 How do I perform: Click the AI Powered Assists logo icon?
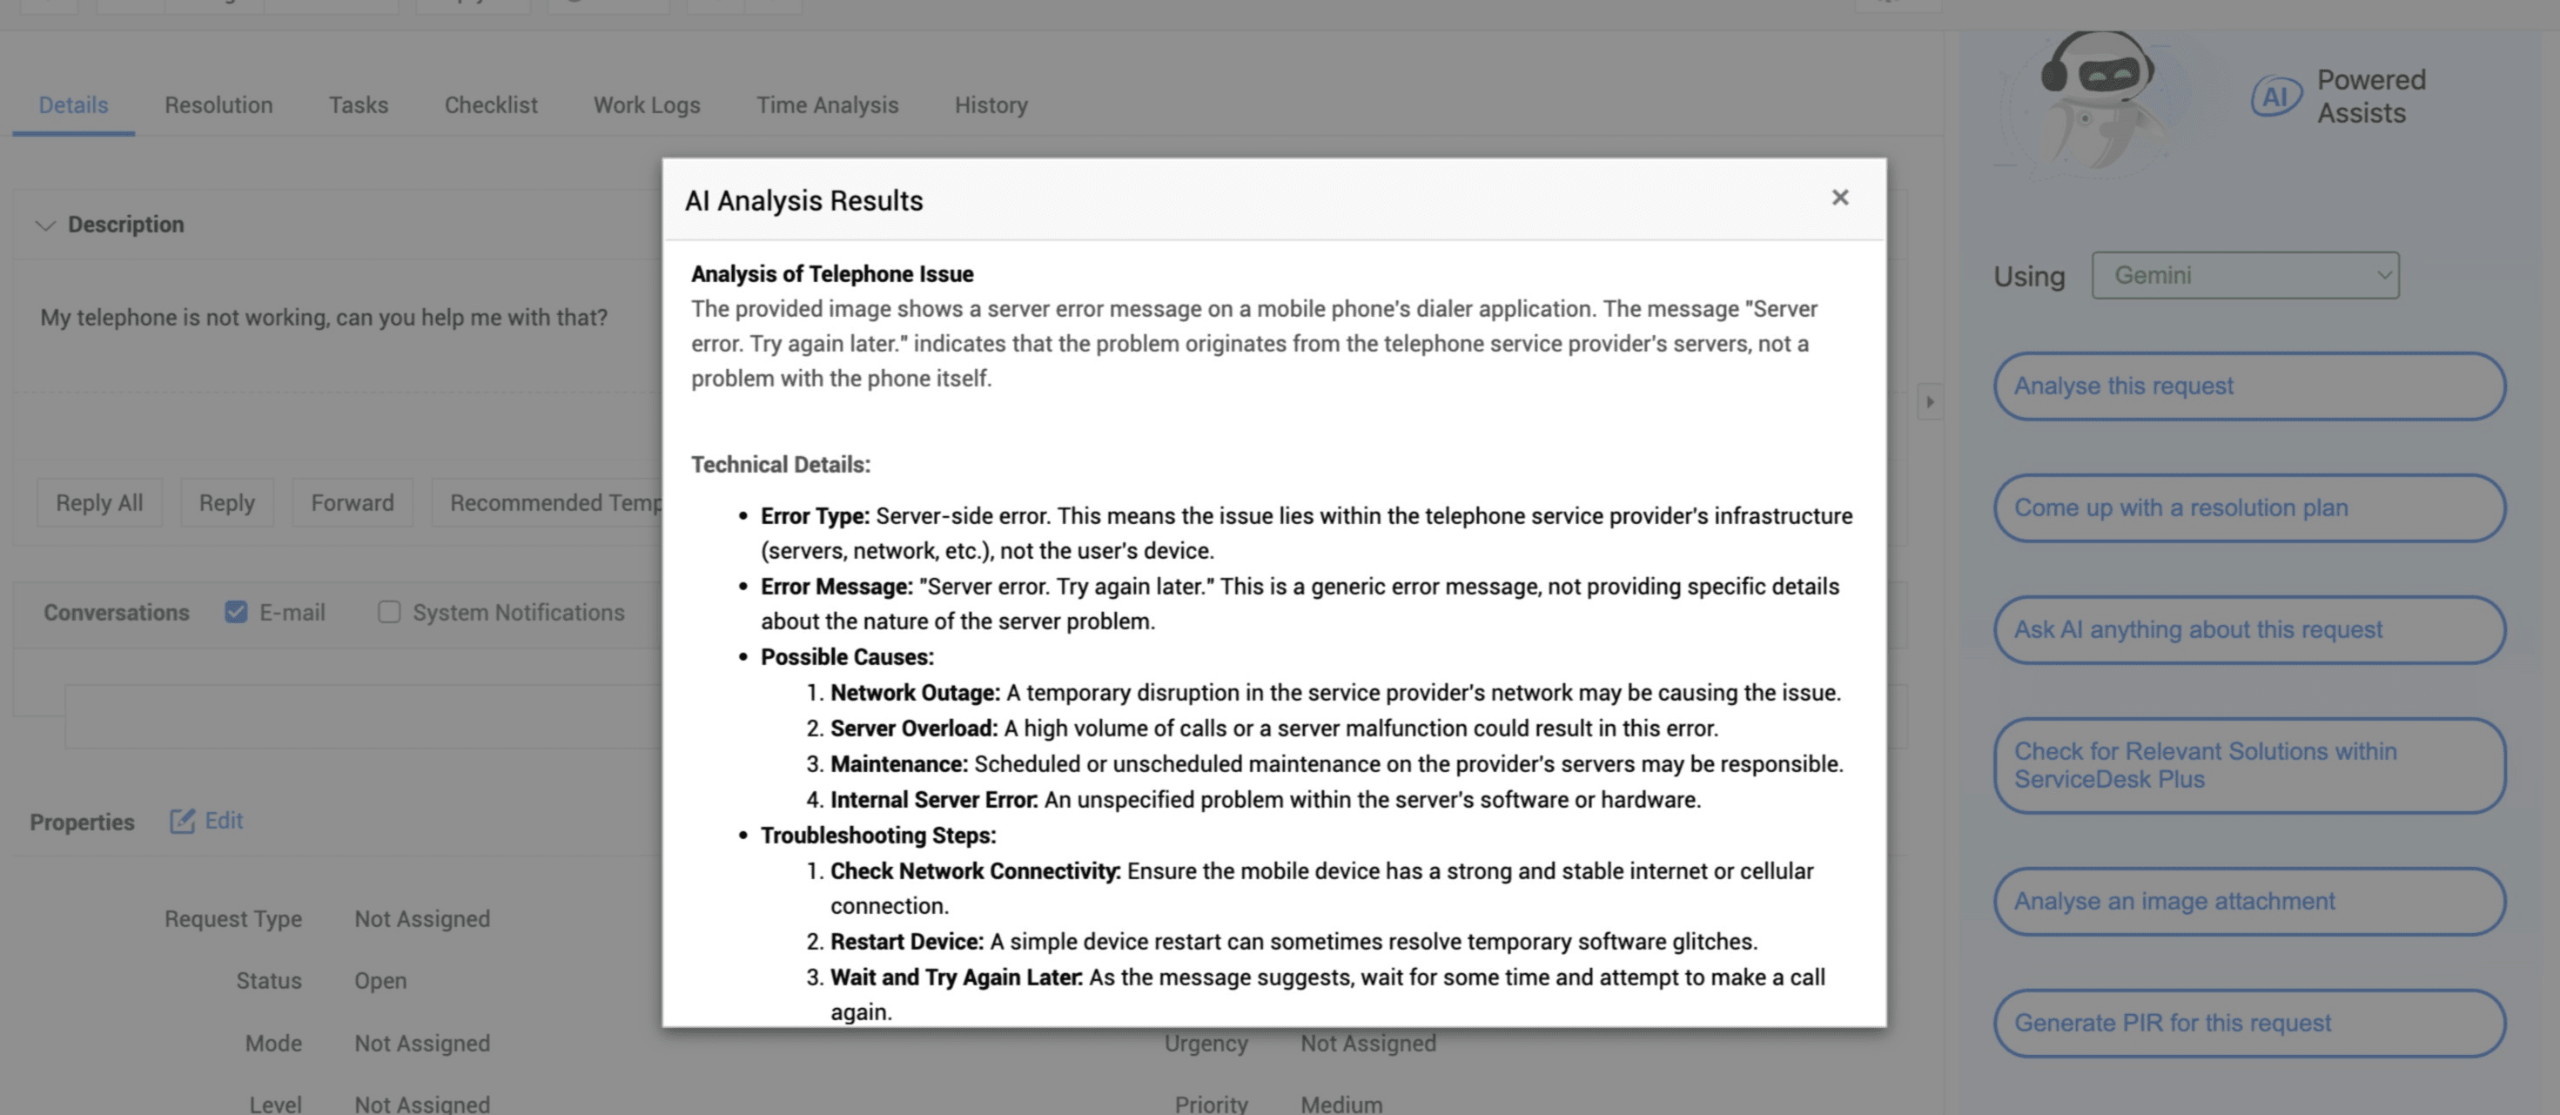(x=2274, y=97)
